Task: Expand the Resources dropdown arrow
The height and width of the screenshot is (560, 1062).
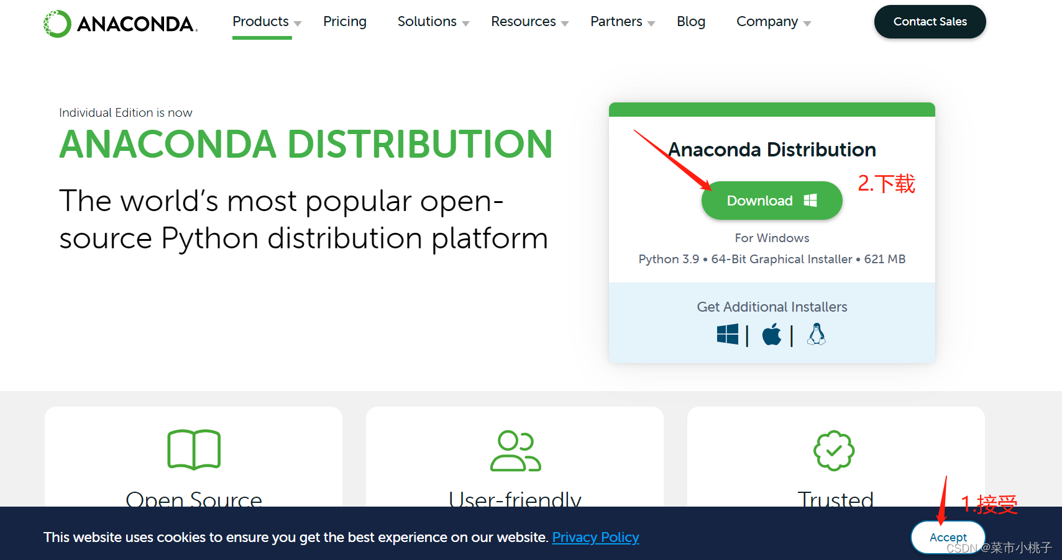Action: pos(565,24)
